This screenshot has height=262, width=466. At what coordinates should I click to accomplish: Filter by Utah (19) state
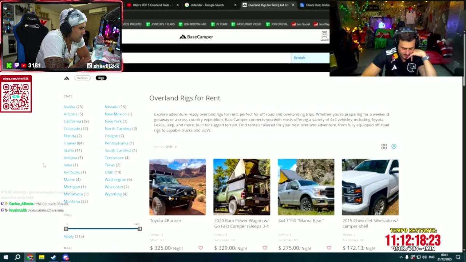[113, 172]
